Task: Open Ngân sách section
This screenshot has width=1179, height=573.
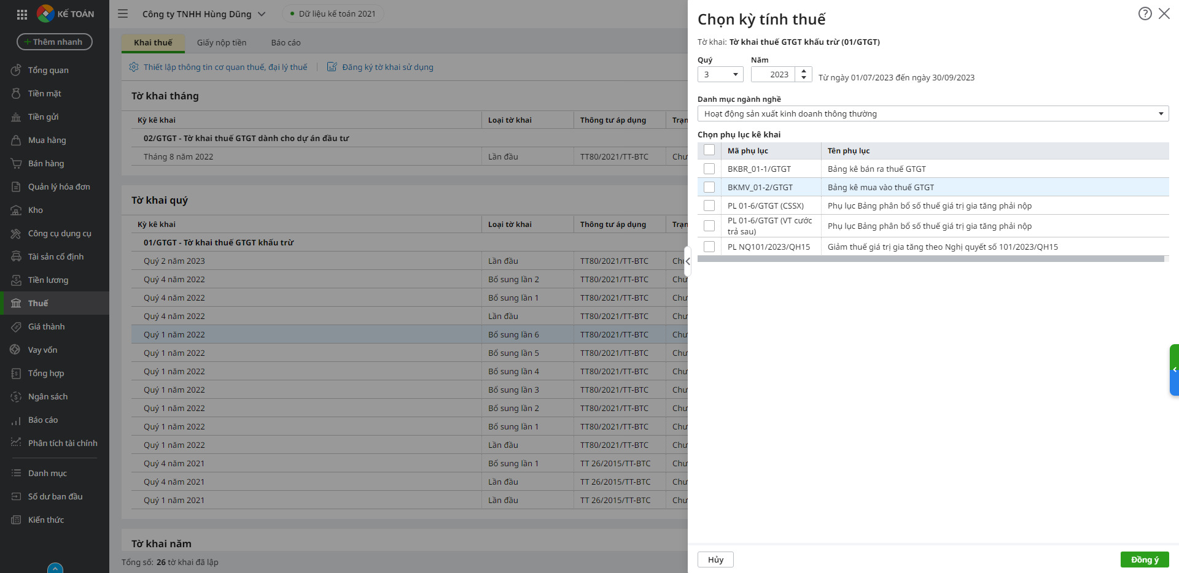Action: (x=55, y=396)
